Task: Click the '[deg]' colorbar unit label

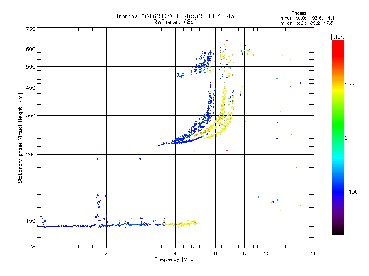Action: tap(339, 37)
